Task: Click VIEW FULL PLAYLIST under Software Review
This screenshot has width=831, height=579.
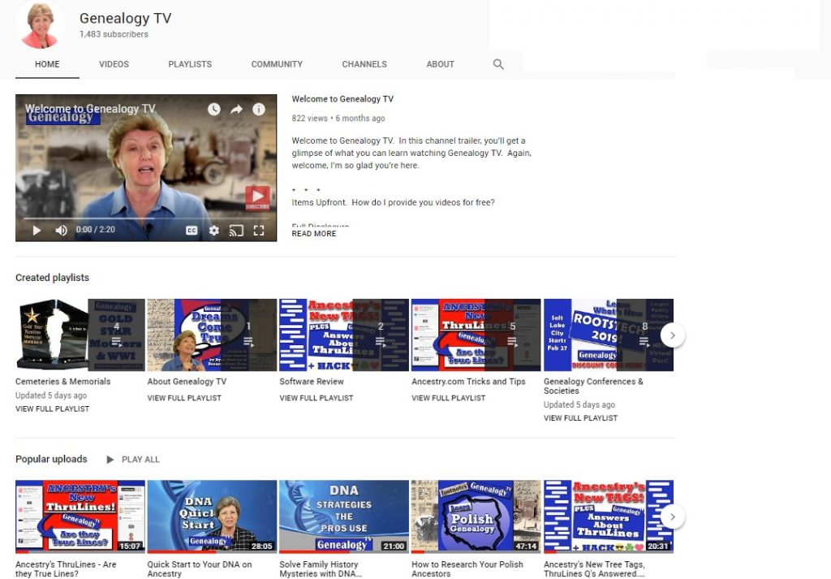Action: [316, 398]
